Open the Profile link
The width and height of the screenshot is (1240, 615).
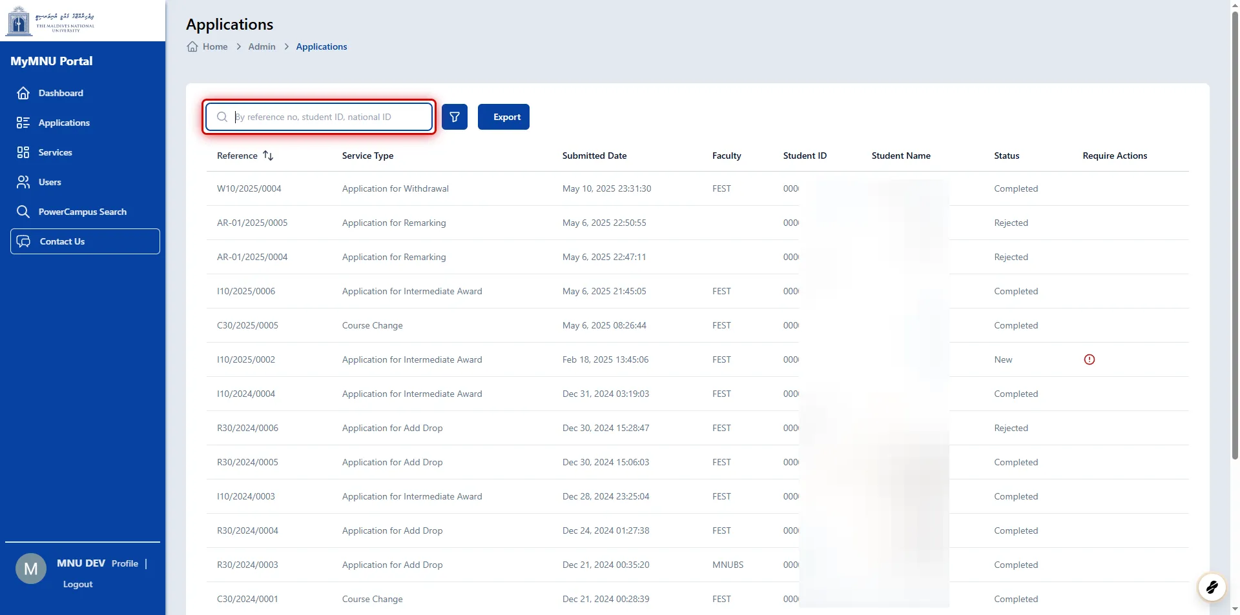[x=125, y=563]
